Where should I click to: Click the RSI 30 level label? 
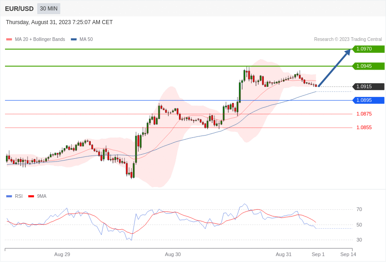(x=359, y=240)
